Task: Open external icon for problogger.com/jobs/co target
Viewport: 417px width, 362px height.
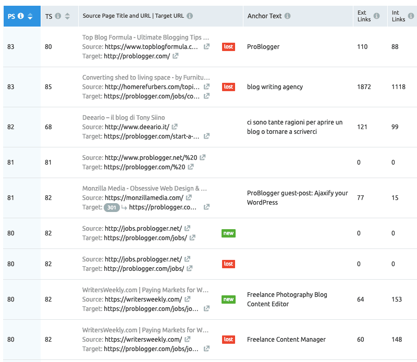Action: [206, 96]
